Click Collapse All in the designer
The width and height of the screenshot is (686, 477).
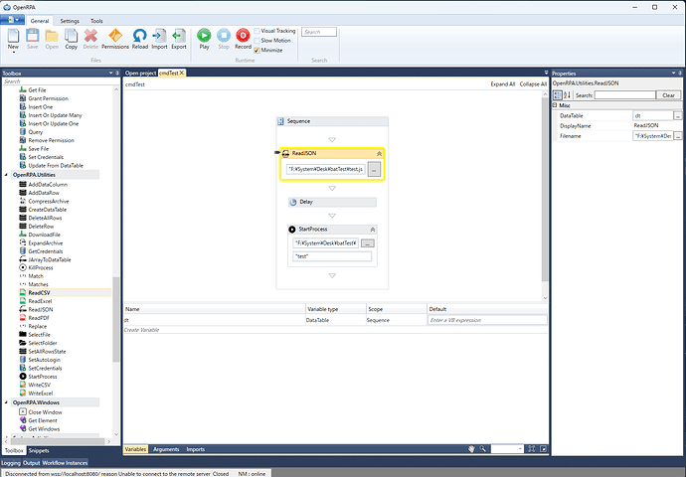coord(533,83)
